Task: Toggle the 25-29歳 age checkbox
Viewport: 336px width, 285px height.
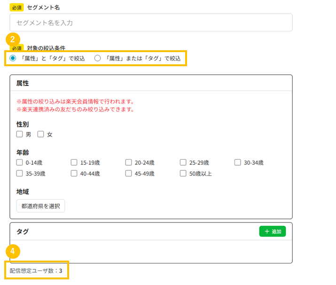Action: (183, 162)
